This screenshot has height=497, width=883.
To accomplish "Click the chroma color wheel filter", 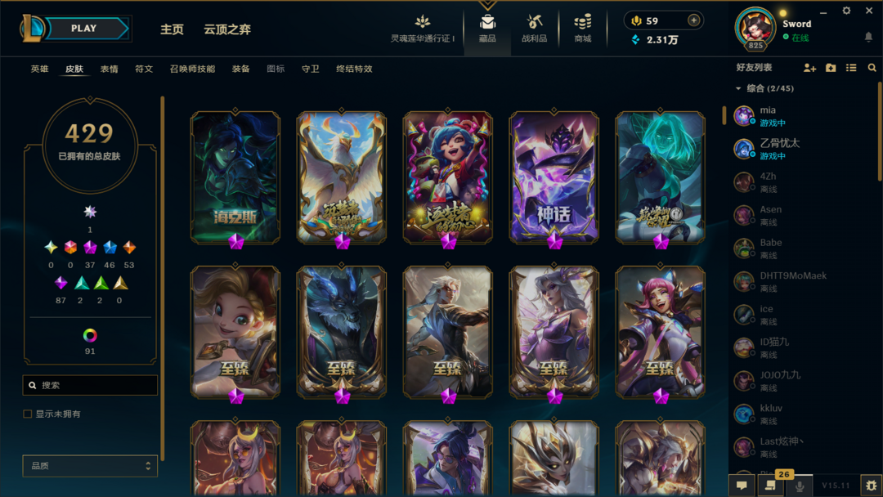I will (90, 335).
